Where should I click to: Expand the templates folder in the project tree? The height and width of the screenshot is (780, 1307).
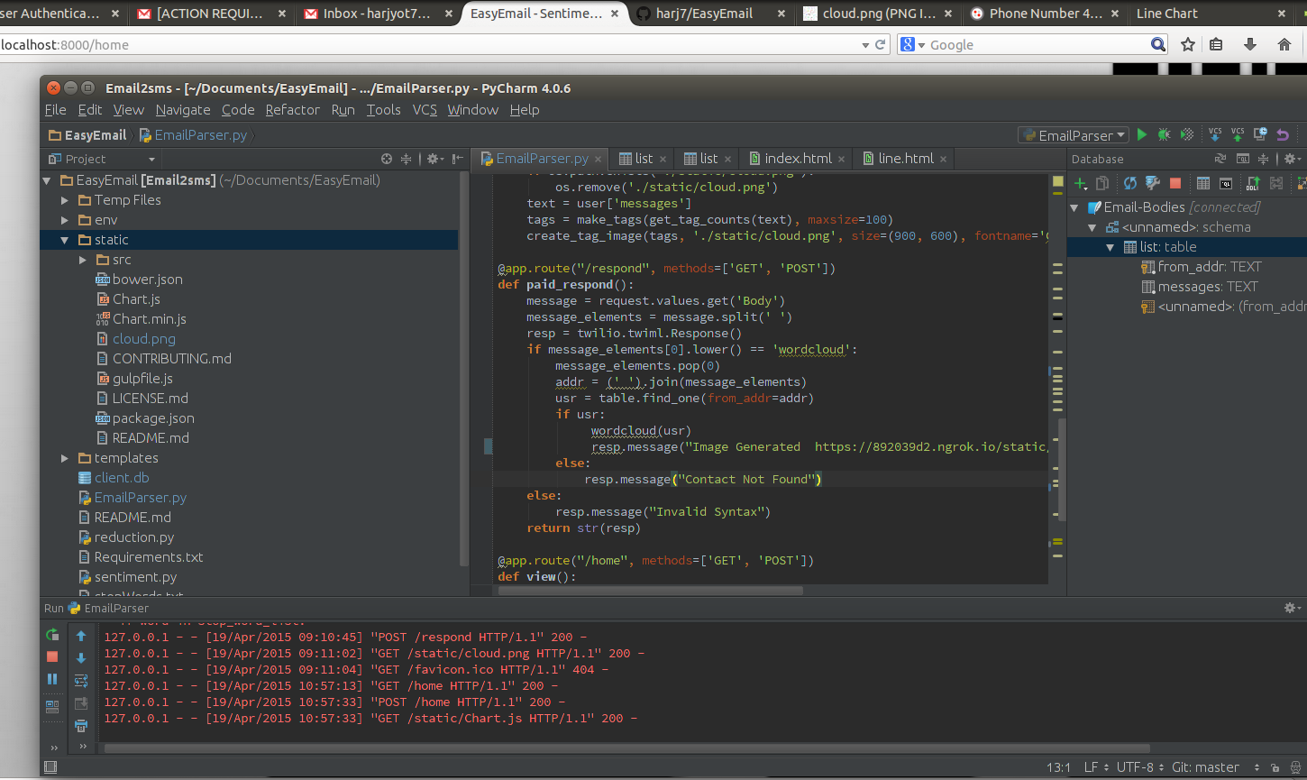click(x=65, y=458)
